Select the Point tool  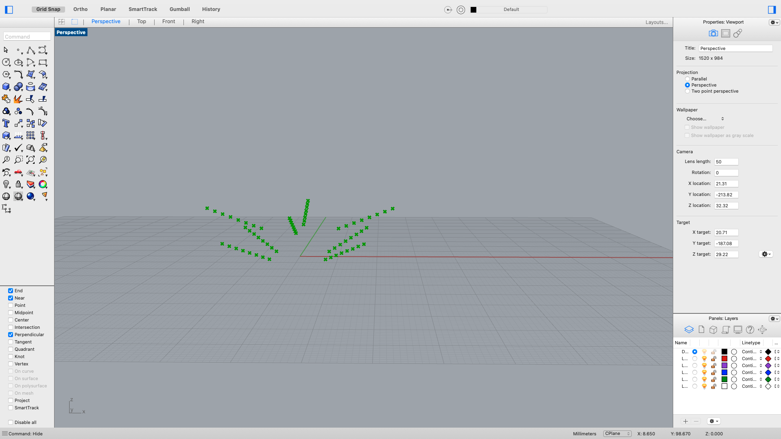tap(18, 50)
